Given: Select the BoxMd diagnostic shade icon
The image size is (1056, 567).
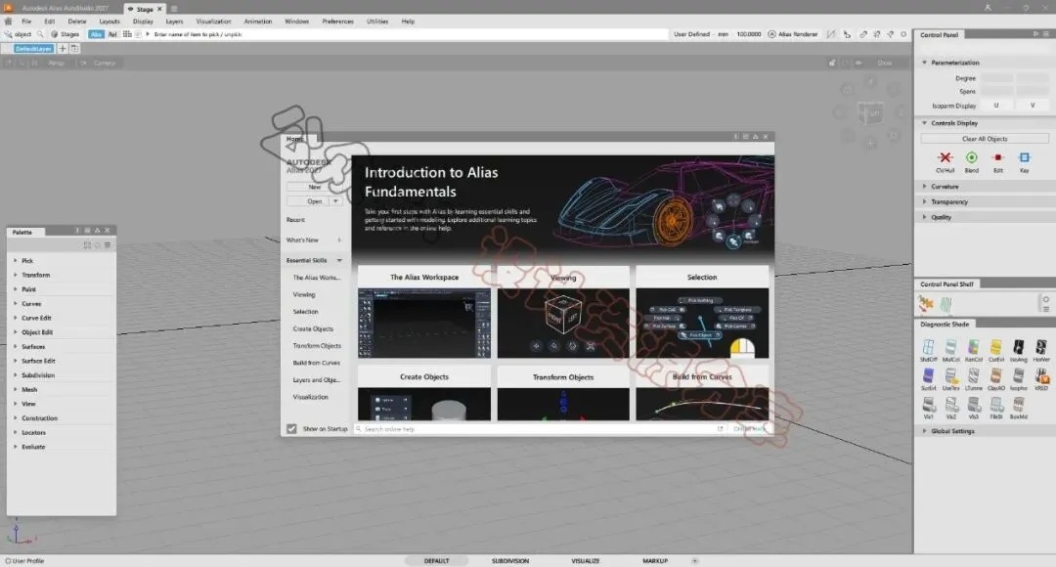Looking at the screenshot, I should click(1018, 405).
